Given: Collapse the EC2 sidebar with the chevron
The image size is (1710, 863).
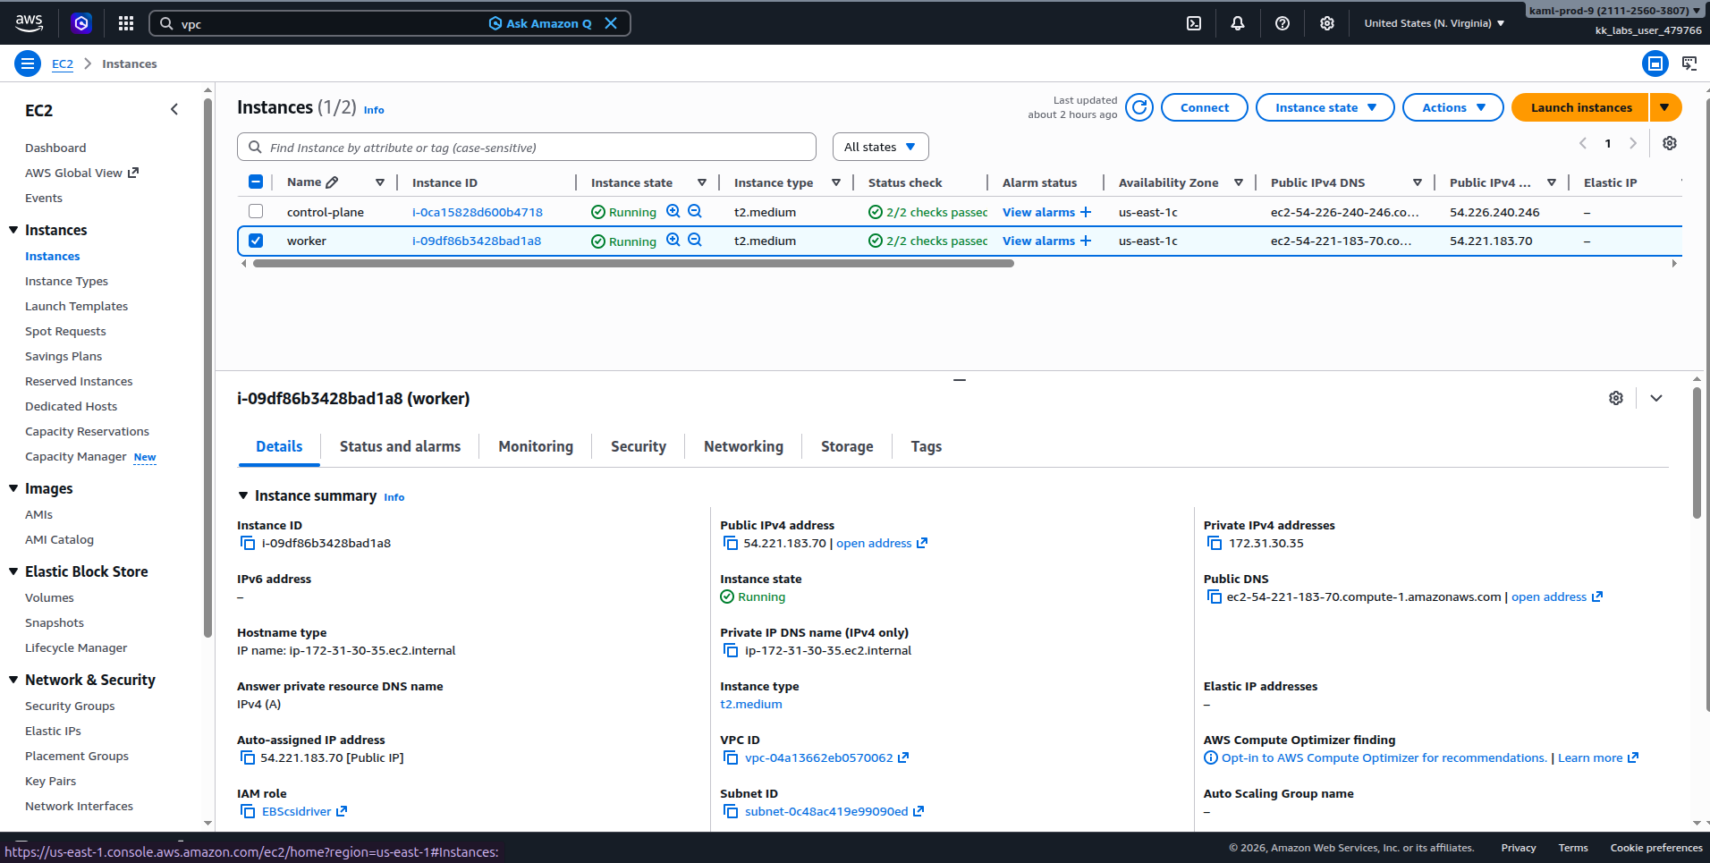Looking at the screenshot, I should (174, 109).
